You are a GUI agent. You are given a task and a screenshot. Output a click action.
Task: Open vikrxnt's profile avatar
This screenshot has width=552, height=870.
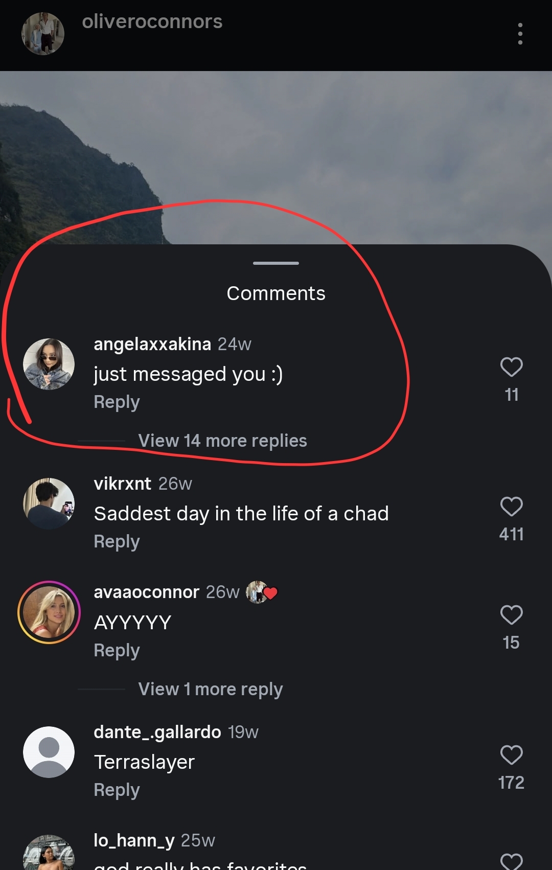point(49,503)
